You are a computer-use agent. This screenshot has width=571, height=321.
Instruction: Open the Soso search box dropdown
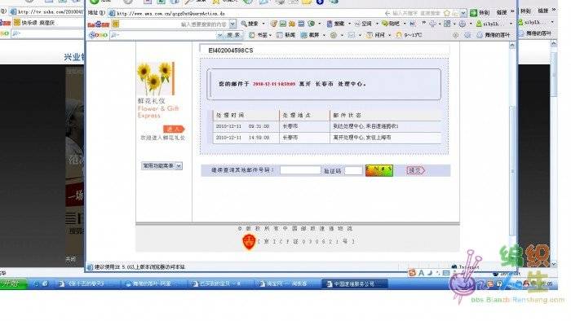pos(220,35)
